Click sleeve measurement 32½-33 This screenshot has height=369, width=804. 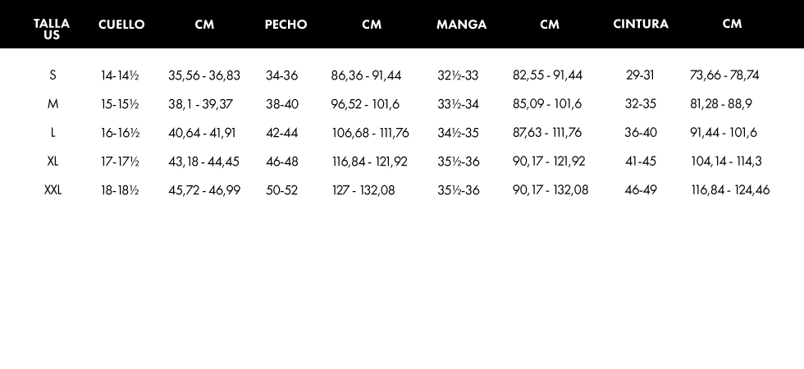[458, 75]
